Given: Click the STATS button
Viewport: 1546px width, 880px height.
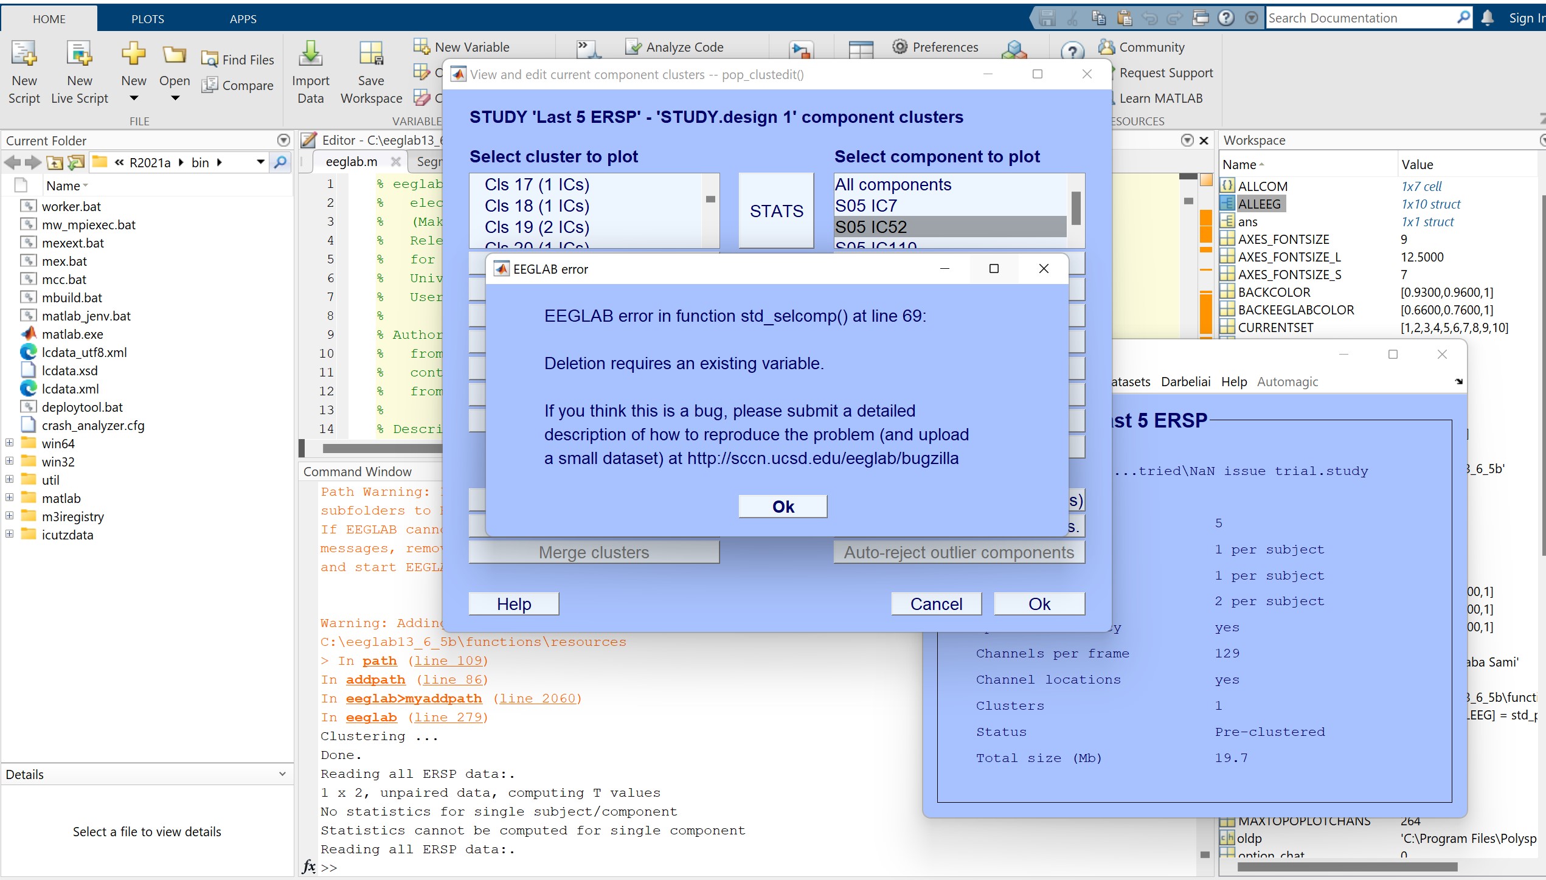Looking at the screenshot, I should (x=776, y=210).
